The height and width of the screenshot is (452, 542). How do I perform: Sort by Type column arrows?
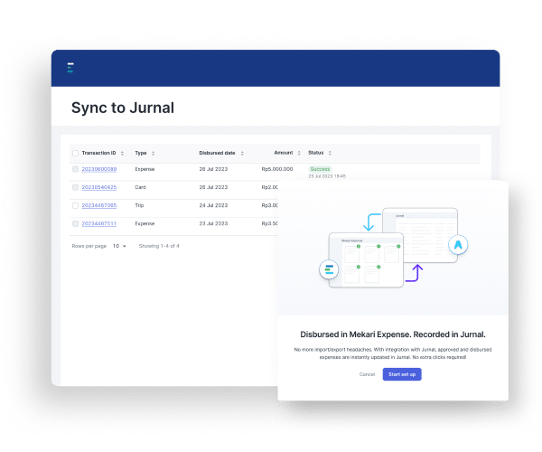pos(154,153)
